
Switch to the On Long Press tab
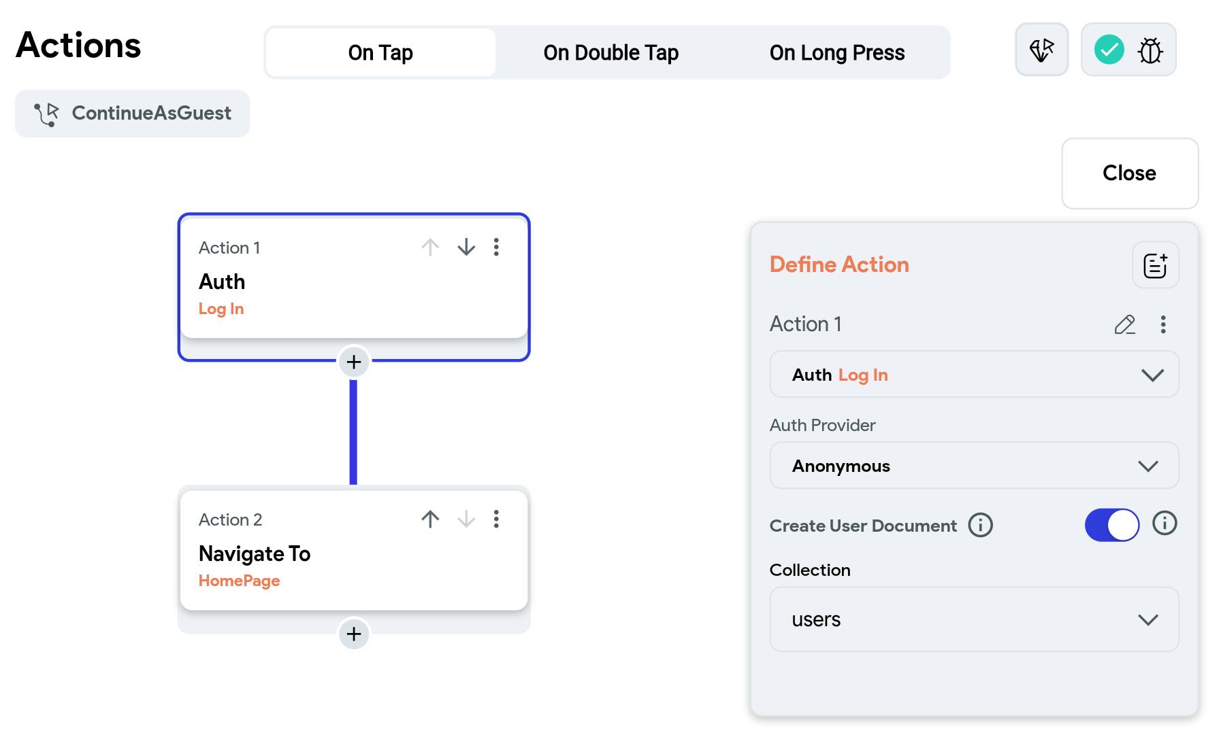point(836,52)
